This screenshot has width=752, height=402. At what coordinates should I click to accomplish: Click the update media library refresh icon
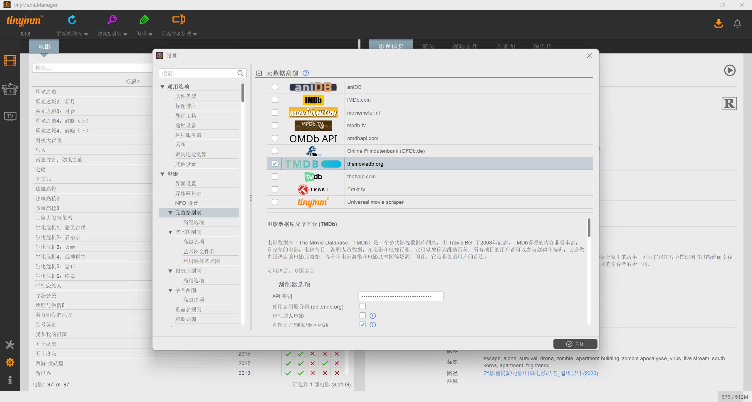[72, 20]
